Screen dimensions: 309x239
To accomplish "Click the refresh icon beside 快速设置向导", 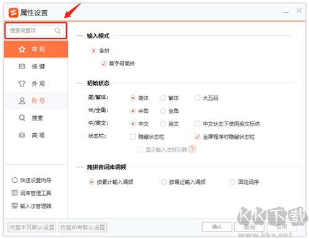I will click(x=15, y=180).
